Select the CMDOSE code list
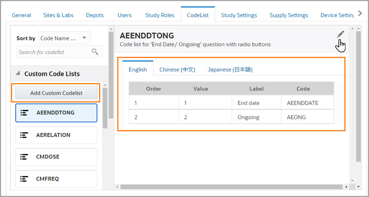 click(x=56, y=157)
